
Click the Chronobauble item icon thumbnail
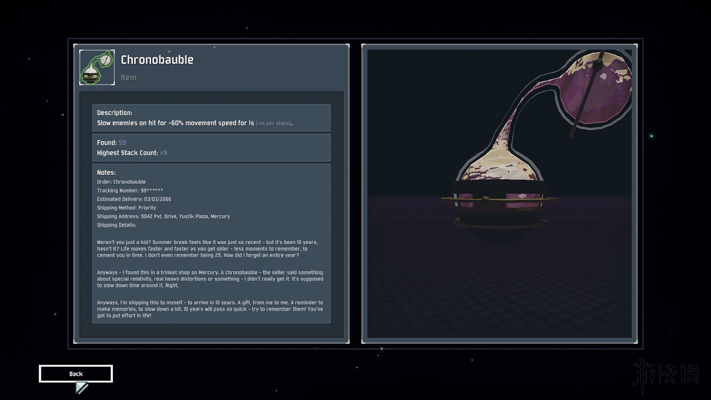97,67
